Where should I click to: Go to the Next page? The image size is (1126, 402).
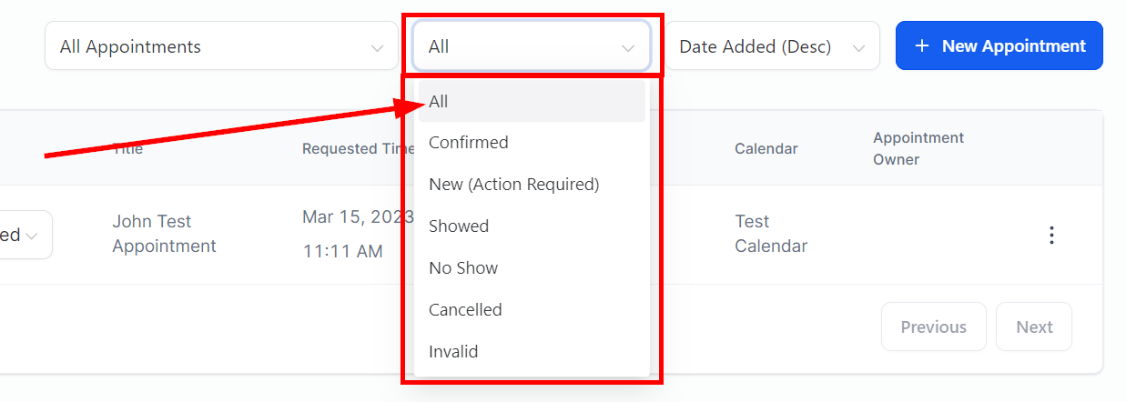pos(1034,327)
